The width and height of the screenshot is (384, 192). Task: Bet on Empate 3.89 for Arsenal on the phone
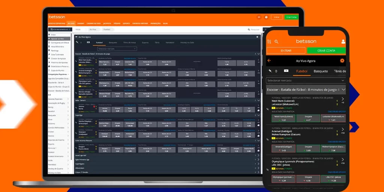click(308, 148)
